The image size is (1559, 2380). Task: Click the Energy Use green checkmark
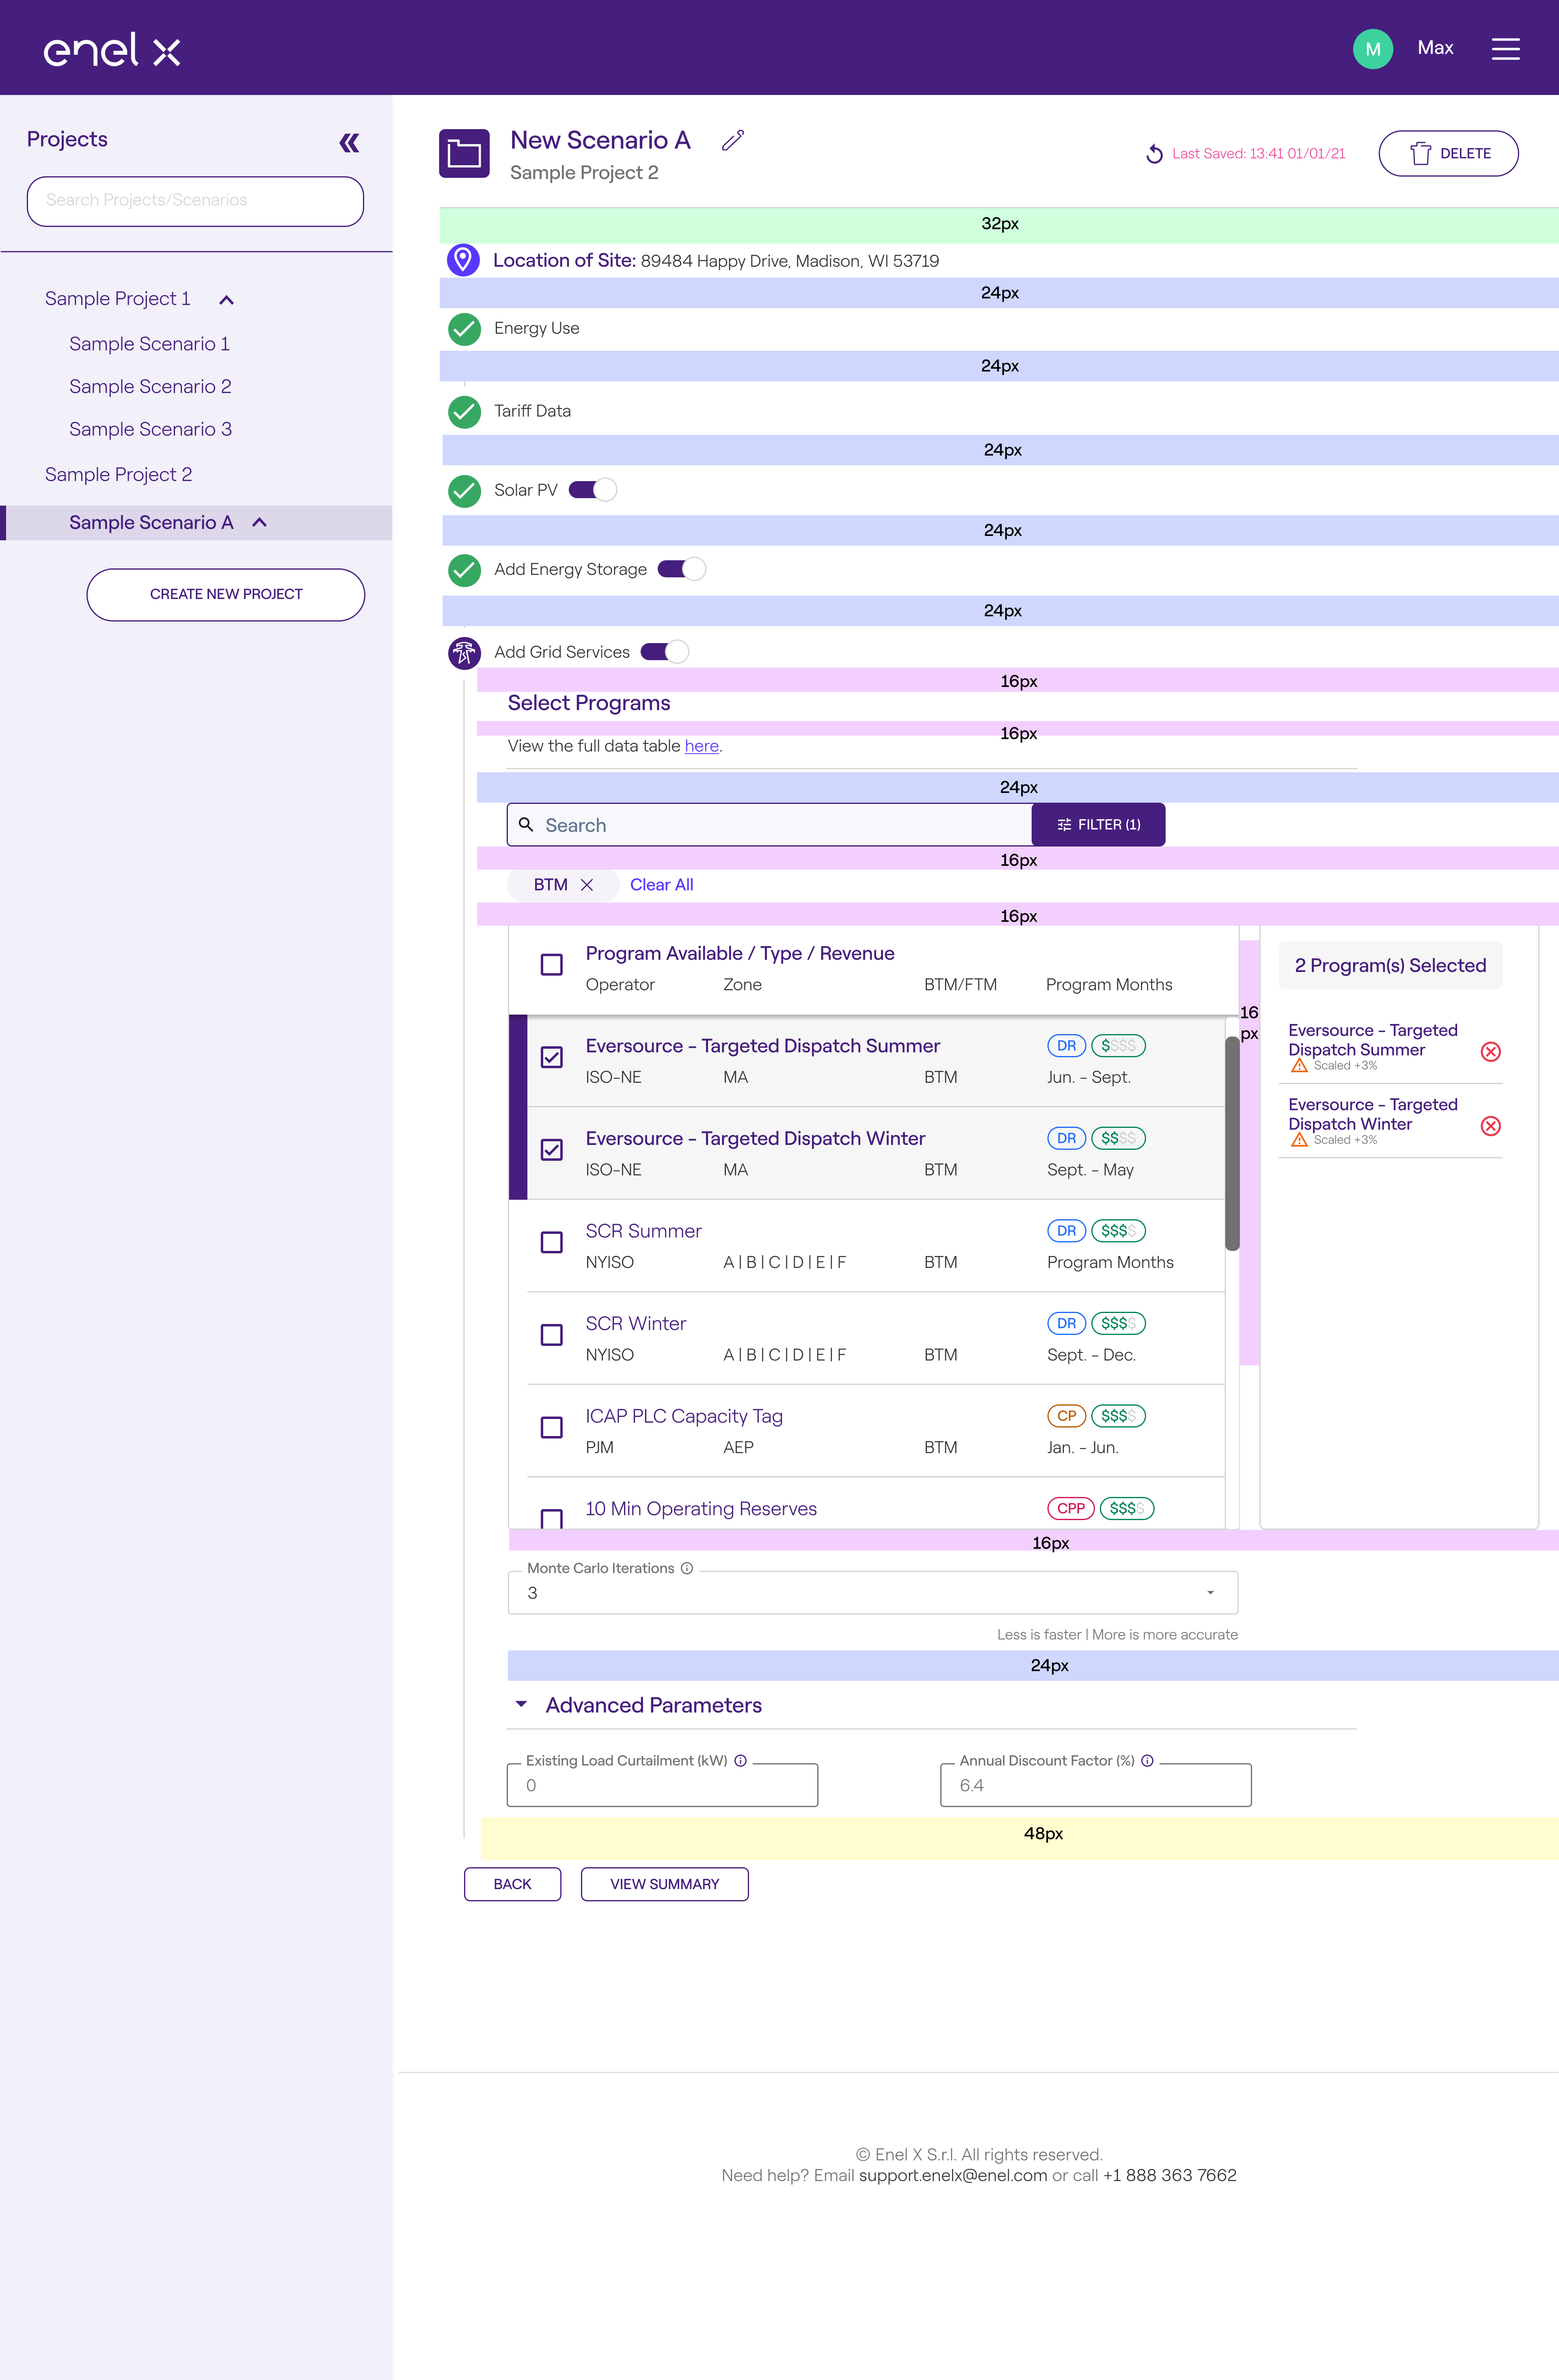[x=464, y=328]
